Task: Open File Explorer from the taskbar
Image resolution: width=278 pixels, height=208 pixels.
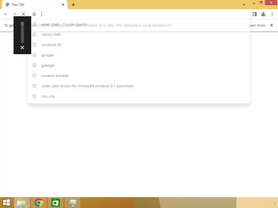Action: coord(21,203)
